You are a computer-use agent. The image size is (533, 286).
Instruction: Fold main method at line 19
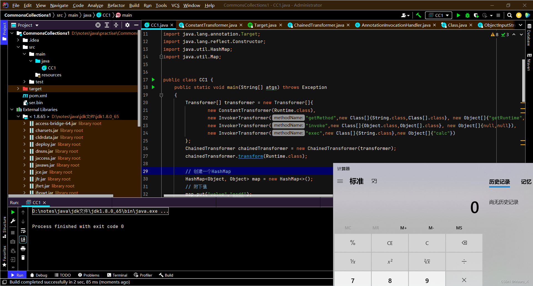pos(161,95)
